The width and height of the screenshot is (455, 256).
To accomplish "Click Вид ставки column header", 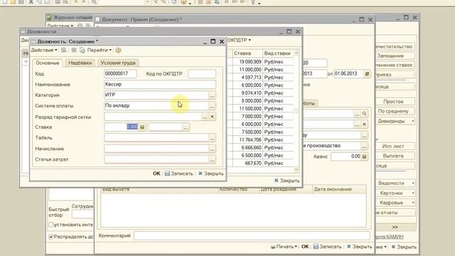I will point(278,53).
